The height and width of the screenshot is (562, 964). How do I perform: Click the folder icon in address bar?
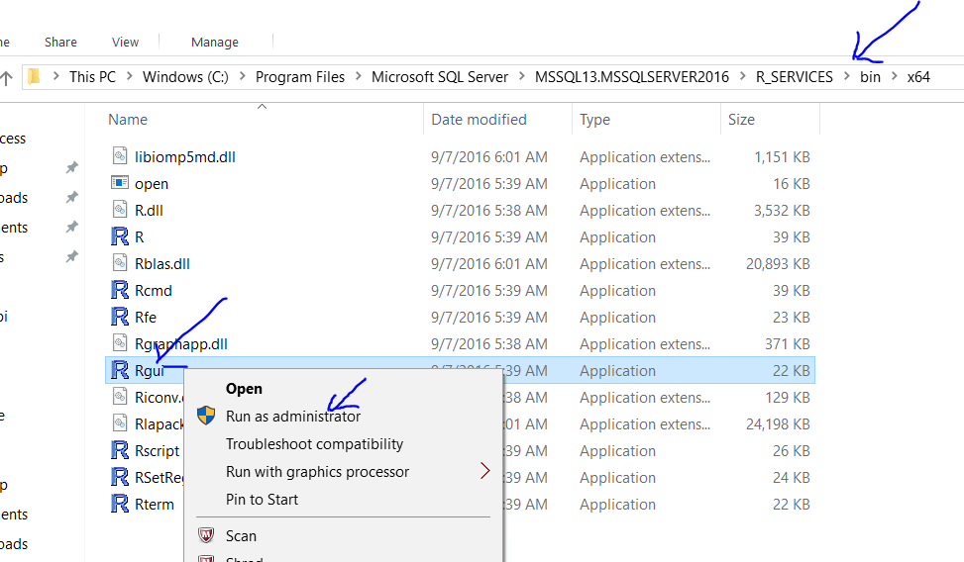coord(34,77)
